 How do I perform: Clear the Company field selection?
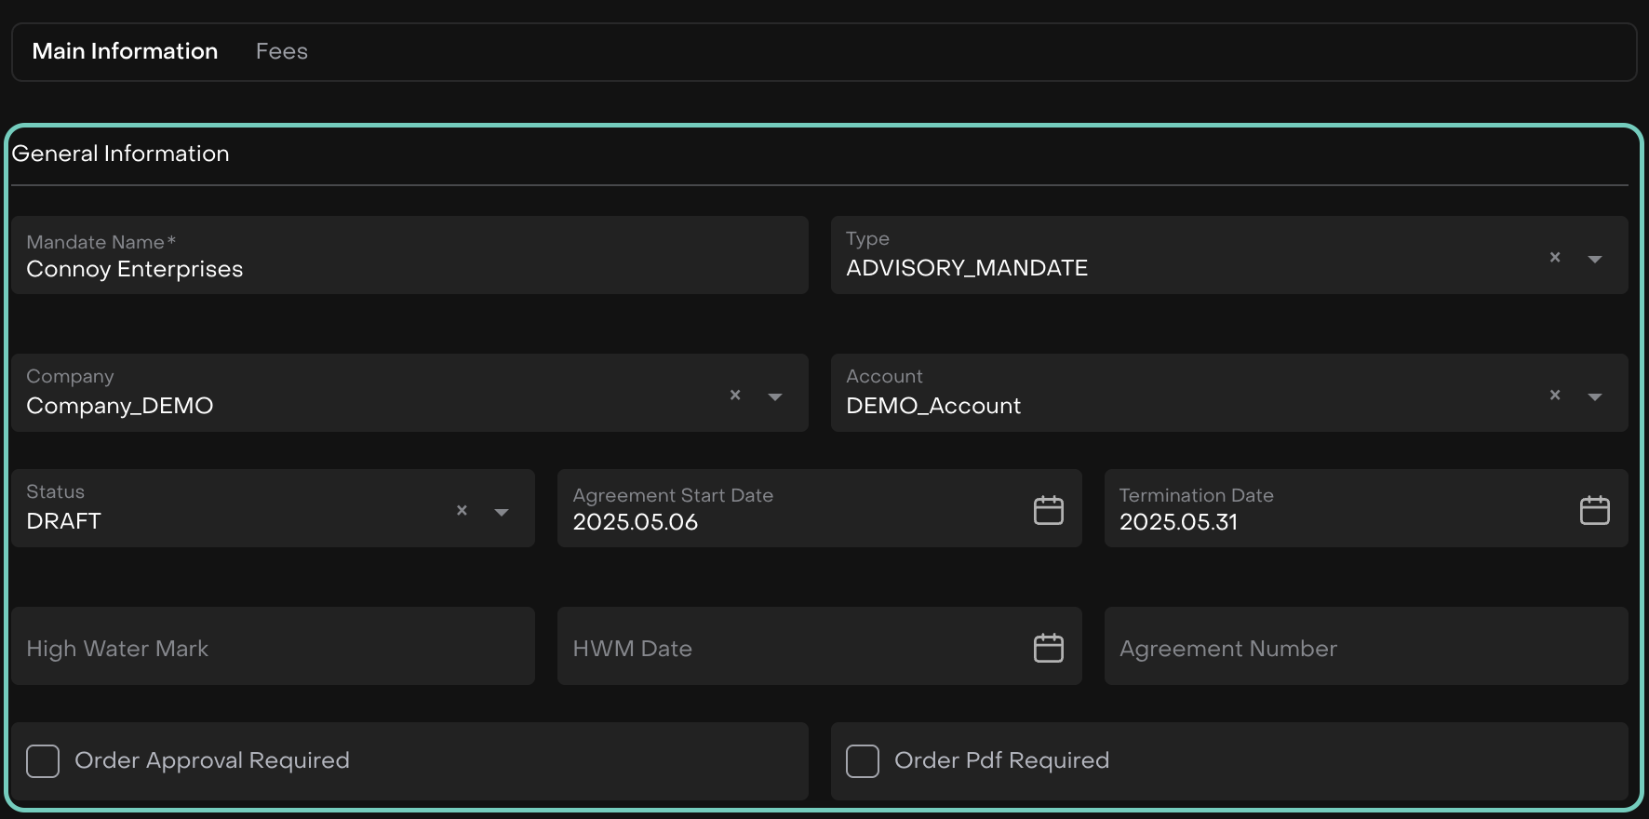[x=735, y=396]
